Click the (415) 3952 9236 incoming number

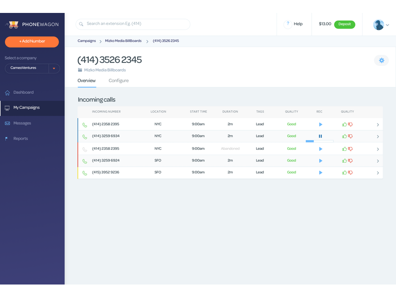106,172
